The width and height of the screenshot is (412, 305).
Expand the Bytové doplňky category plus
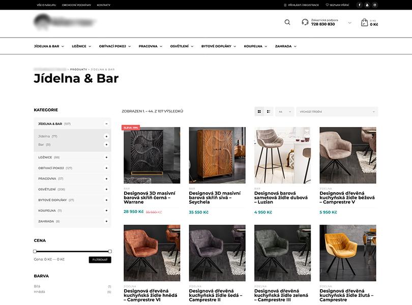(x=106, y=200)
